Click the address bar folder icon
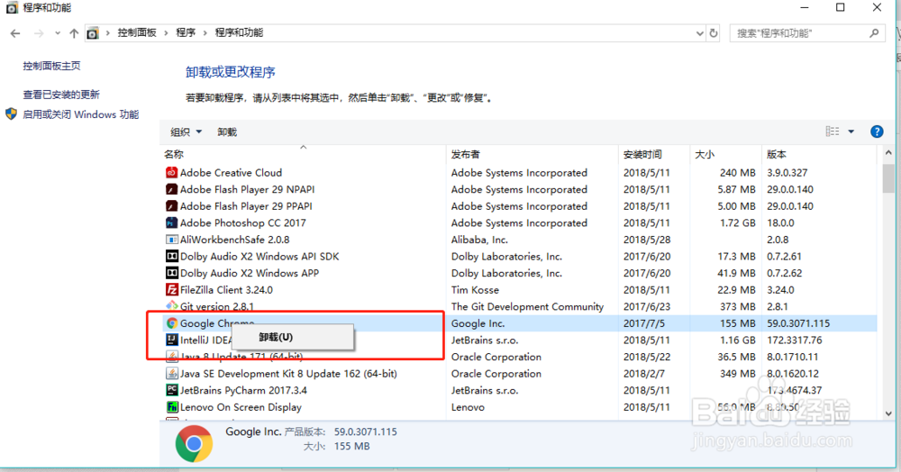This screenshot has width=901, height=472. (93, 33)
